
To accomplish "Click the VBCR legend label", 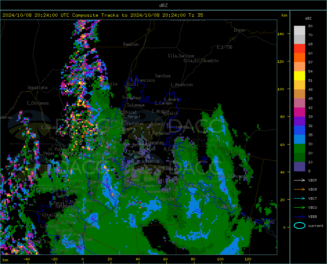I will 312,189.
